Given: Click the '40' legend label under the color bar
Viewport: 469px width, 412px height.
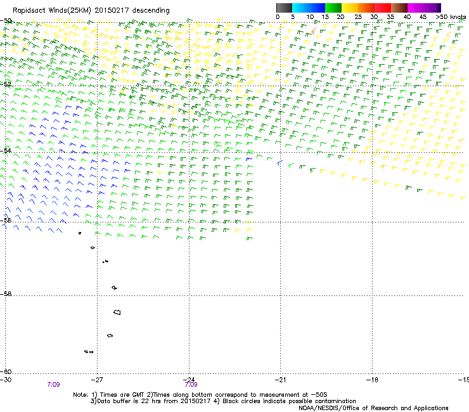Looking at the screenshot, I should (407, 17).
